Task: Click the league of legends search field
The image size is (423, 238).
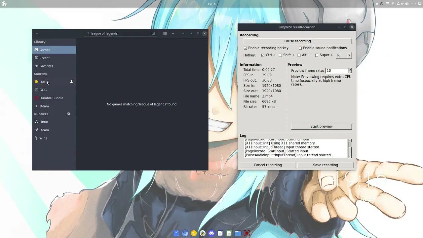Action: click(120, 33)
